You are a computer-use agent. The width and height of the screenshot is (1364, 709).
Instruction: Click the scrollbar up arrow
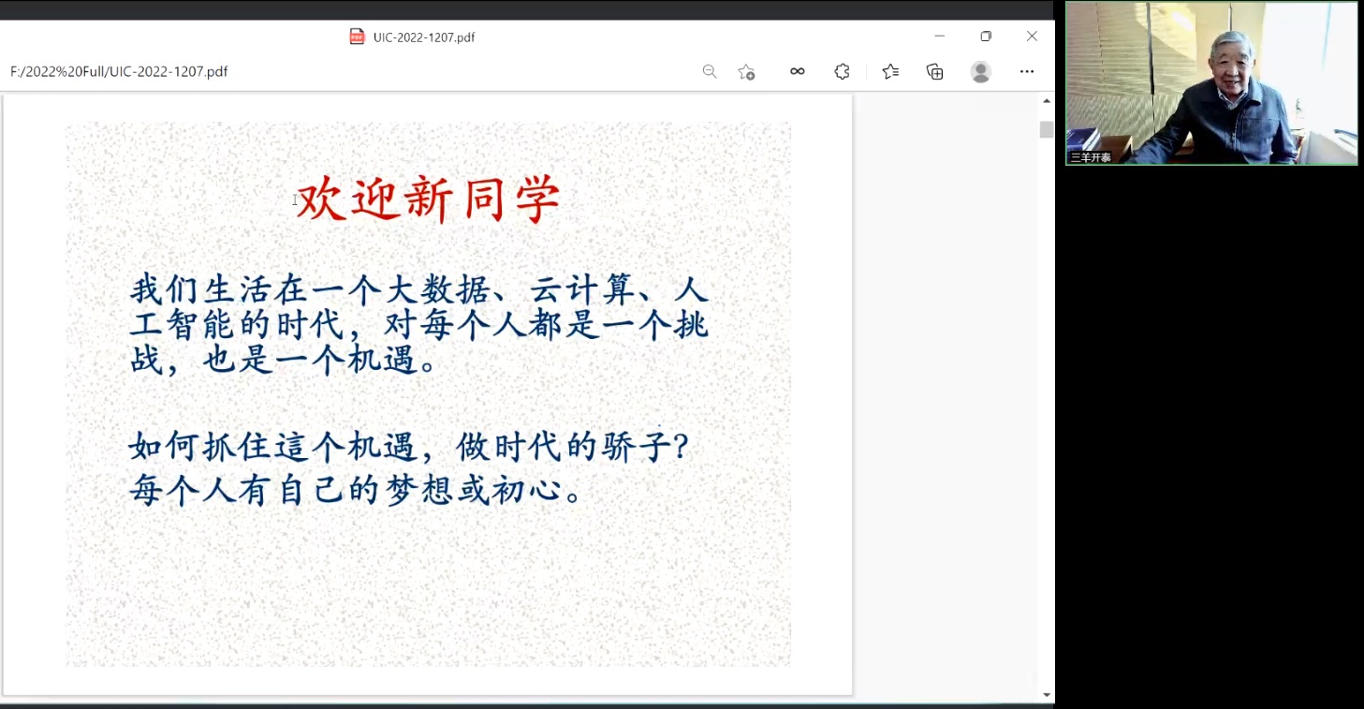click(1047, 101)
